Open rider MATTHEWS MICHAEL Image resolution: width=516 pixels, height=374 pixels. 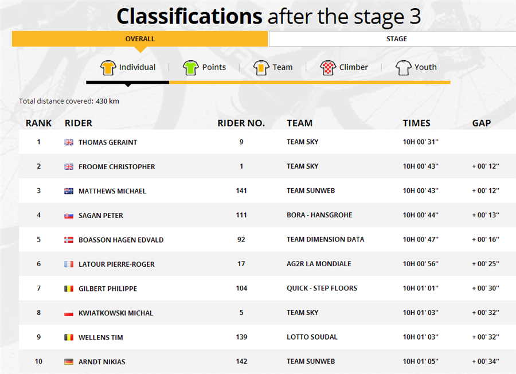click(112, 191)
